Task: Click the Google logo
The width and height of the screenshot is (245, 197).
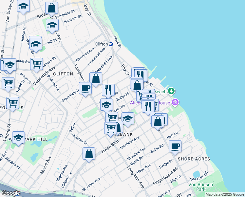Action: 11,193
